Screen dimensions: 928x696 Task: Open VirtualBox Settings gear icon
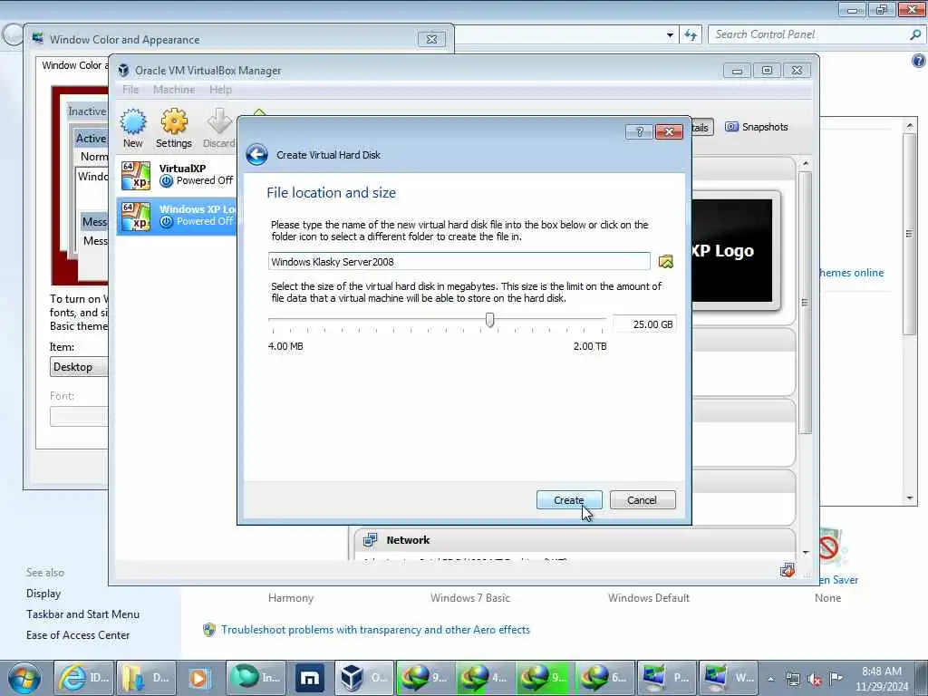(x=173, y=128)
